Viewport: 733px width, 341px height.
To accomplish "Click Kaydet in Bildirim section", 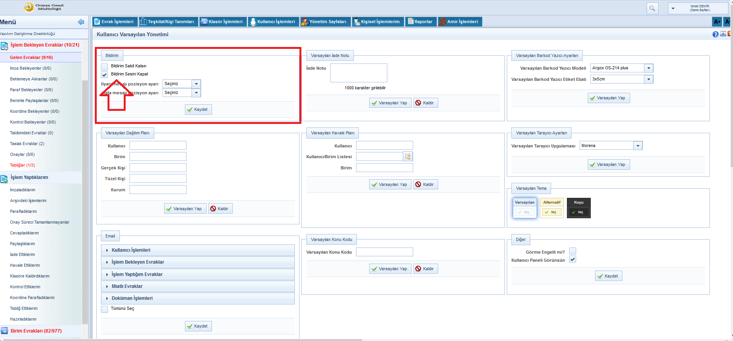I will [x=198, y=110].
